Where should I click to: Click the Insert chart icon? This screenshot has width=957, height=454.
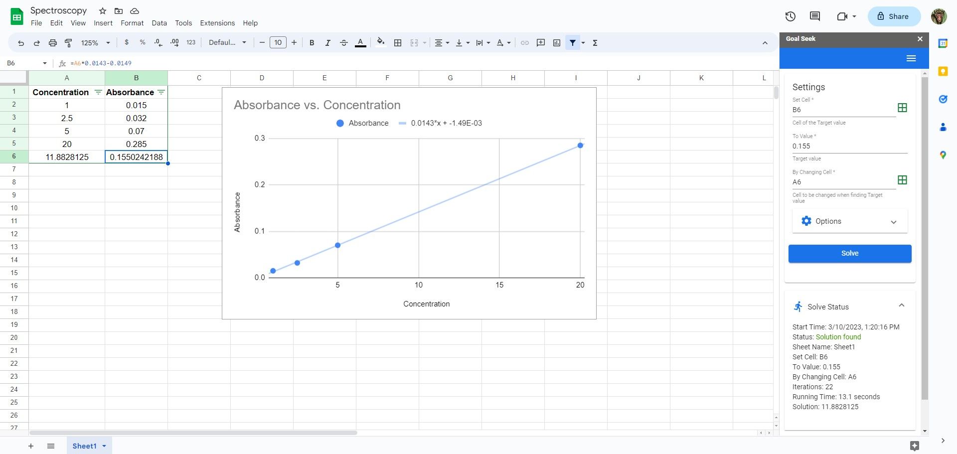pos(557,43)
